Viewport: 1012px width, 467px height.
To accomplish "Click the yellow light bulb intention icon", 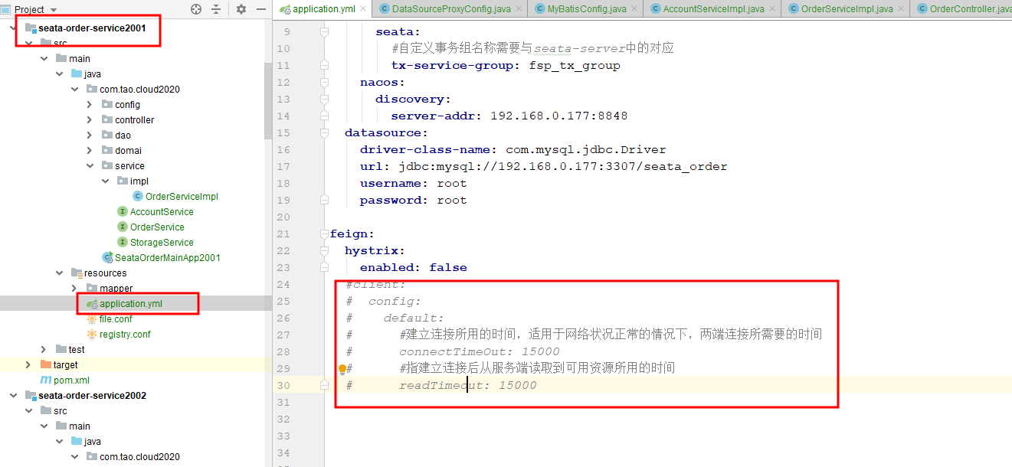I will tap(342, 368).
